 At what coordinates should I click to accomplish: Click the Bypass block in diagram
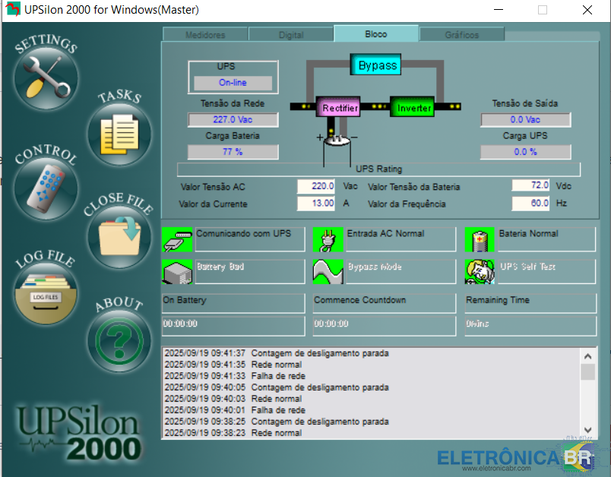(x=378, y=65)
